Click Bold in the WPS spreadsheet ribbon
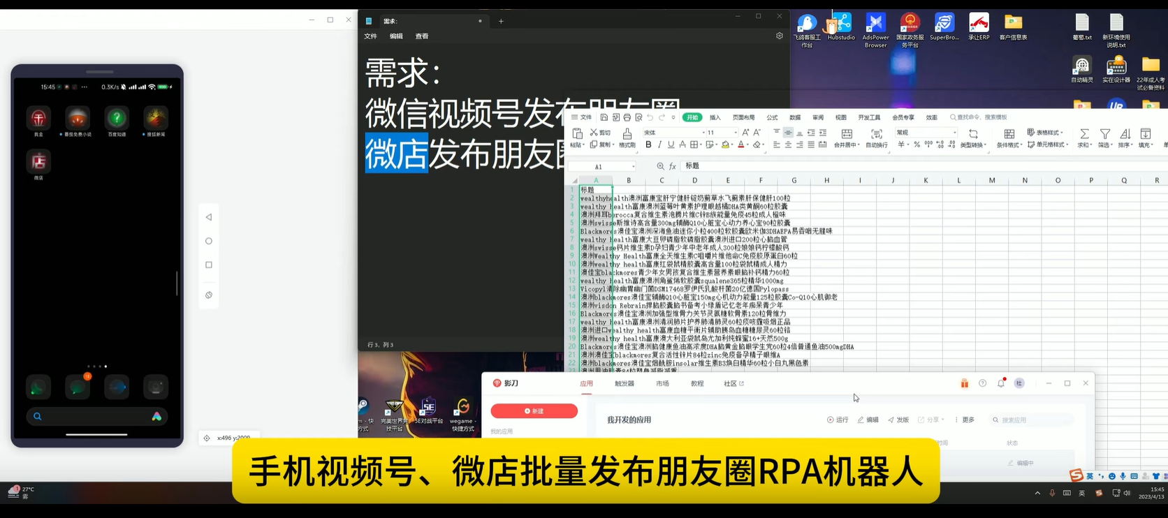Screen dimensions: 1168x518 click(648, 145)
